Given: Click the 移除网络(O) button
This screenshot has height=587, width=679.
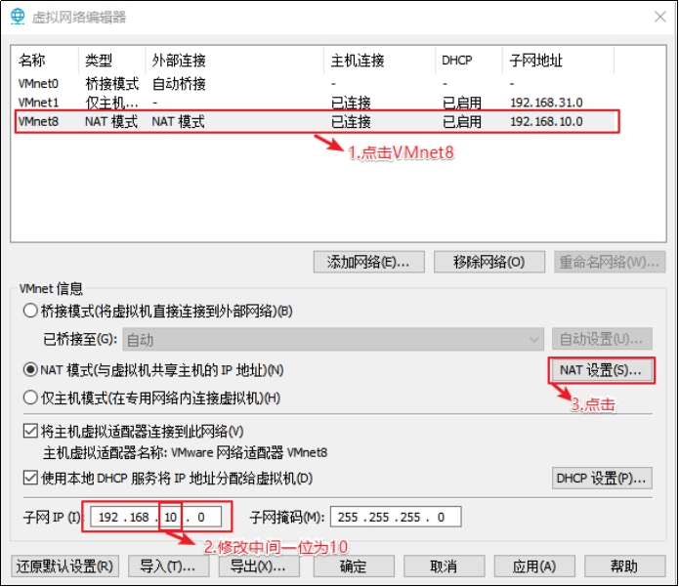Looking at the screenshot, I should pos(489,262).
